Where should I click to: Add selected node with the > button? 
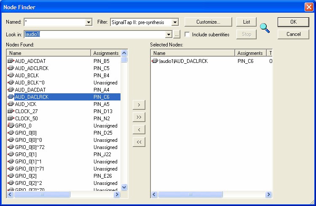[x=139, y=104]
